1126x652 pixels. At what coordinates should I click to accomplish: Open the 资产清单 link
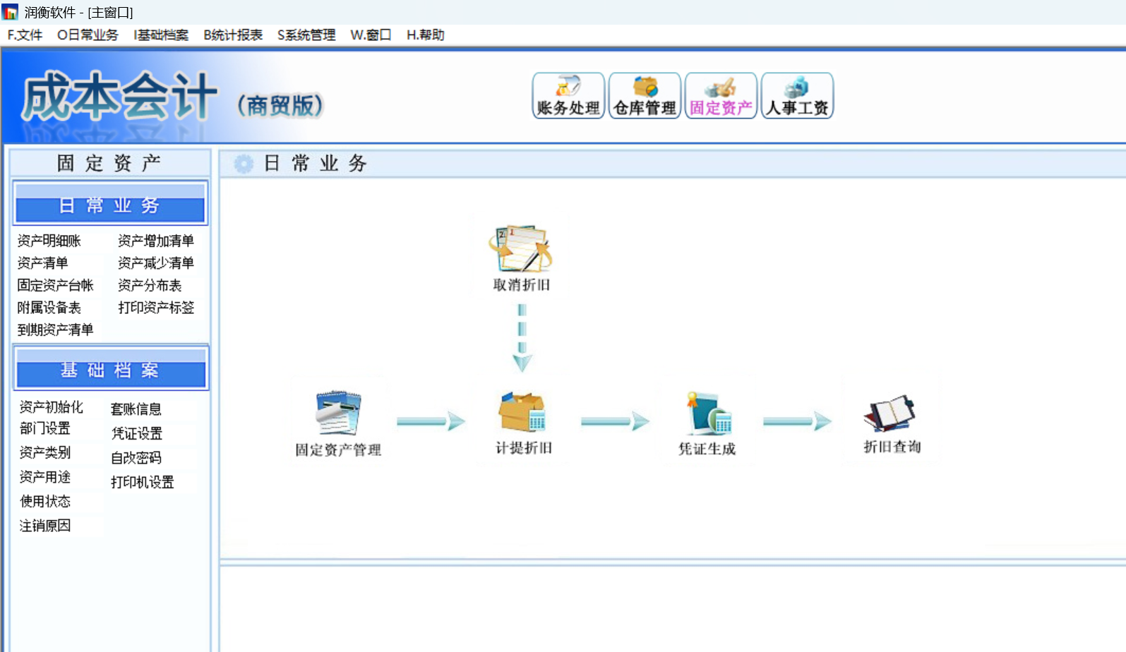pos(42,263)
